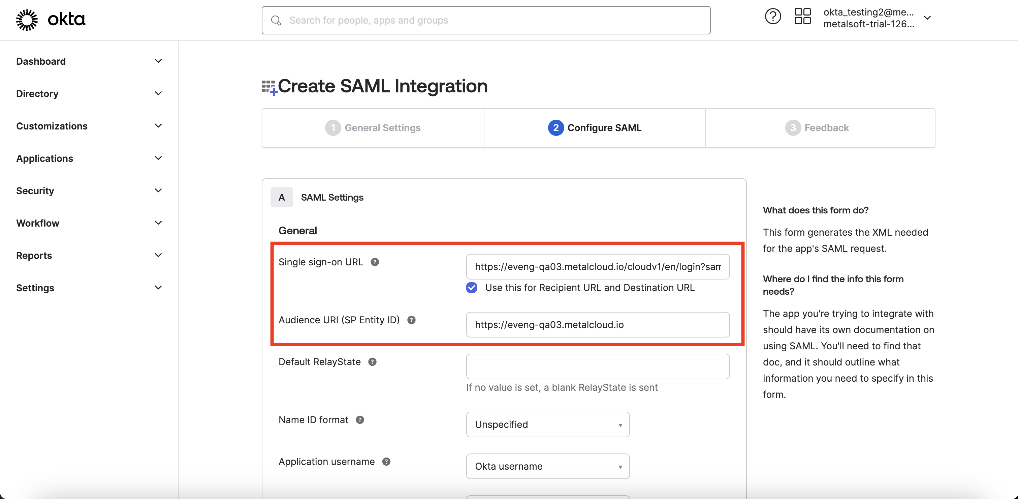
Task: Open the Name ID format dropdown
Action: pyautogui.click(x=547, y=425)
